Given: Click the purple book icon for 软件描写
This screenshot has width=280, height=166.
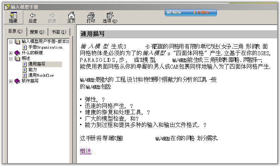Looking at the screenshot, I should (x=17, y=81).
